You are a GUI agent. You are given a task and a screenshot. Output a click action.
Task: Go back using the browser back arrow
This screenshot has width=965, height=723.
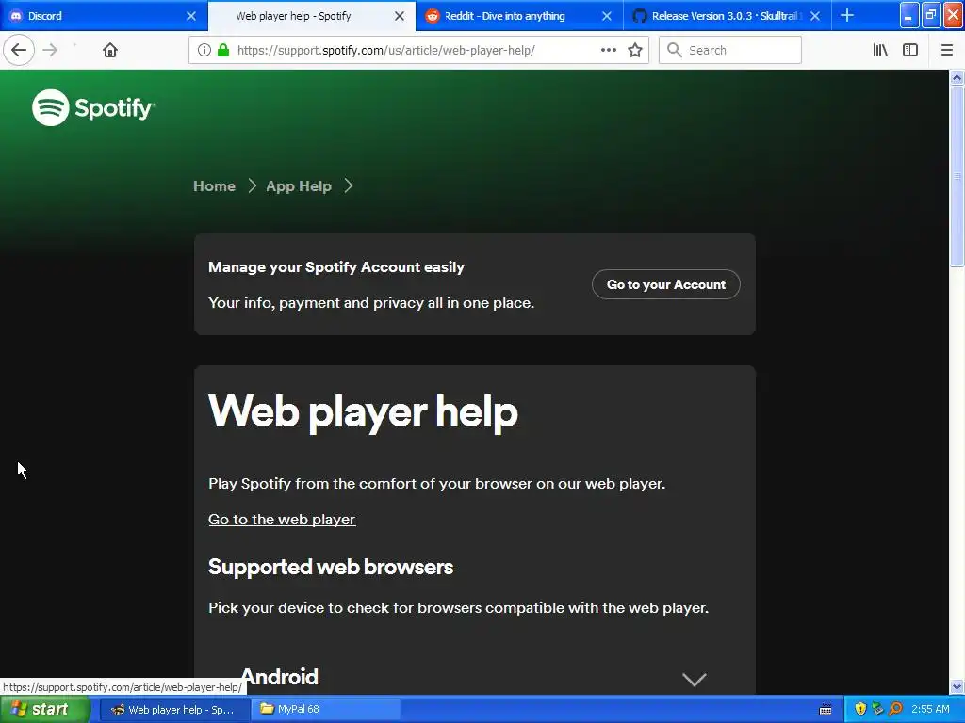pos(19,50)
